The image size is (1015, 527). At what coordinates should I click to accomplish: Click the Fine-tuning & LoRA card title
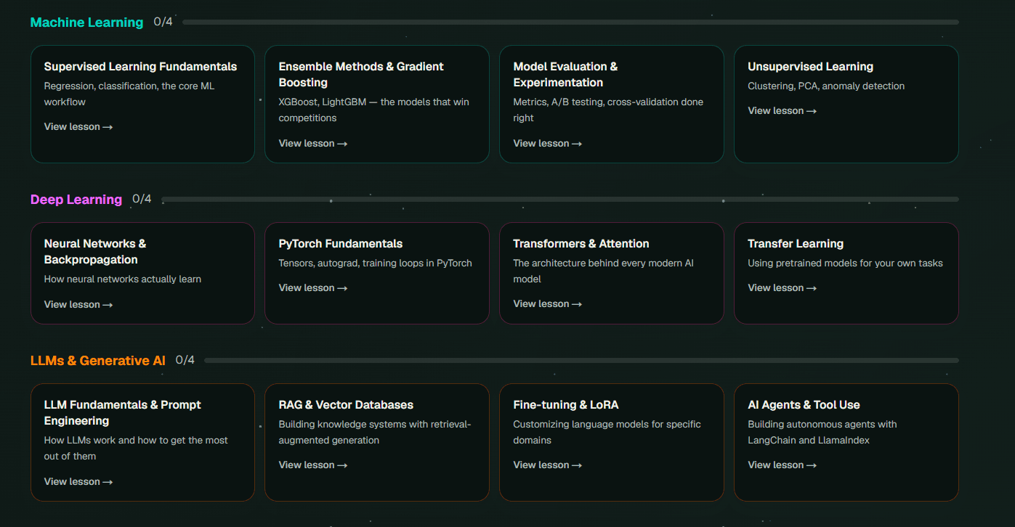click(x=566, y=405)
